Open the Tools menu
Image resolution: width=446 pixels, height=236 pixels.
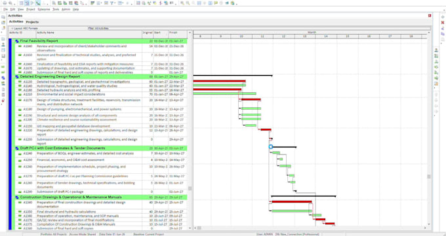[56, 9]
